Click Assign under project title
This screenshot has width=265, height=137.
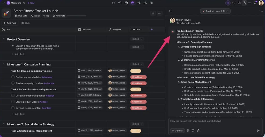[x=35, y=16]
